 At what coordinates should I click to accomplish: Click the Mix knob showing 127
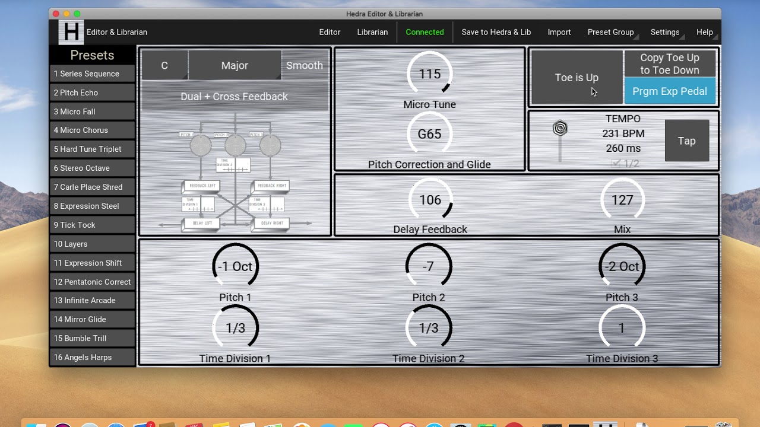[x=622, y=200]
